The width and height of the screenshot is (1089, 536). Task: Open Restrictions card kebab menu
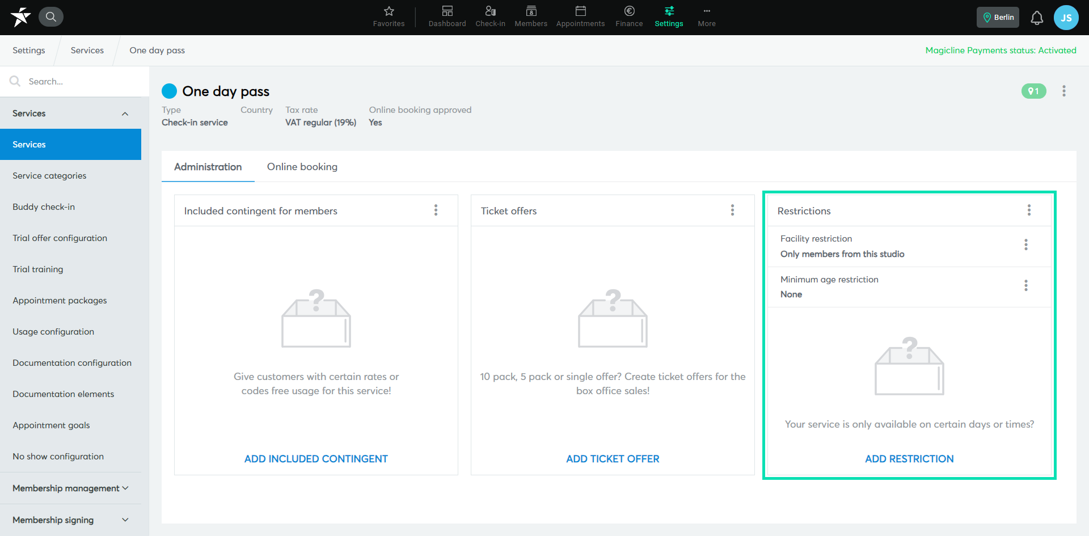pos(1029,210)
